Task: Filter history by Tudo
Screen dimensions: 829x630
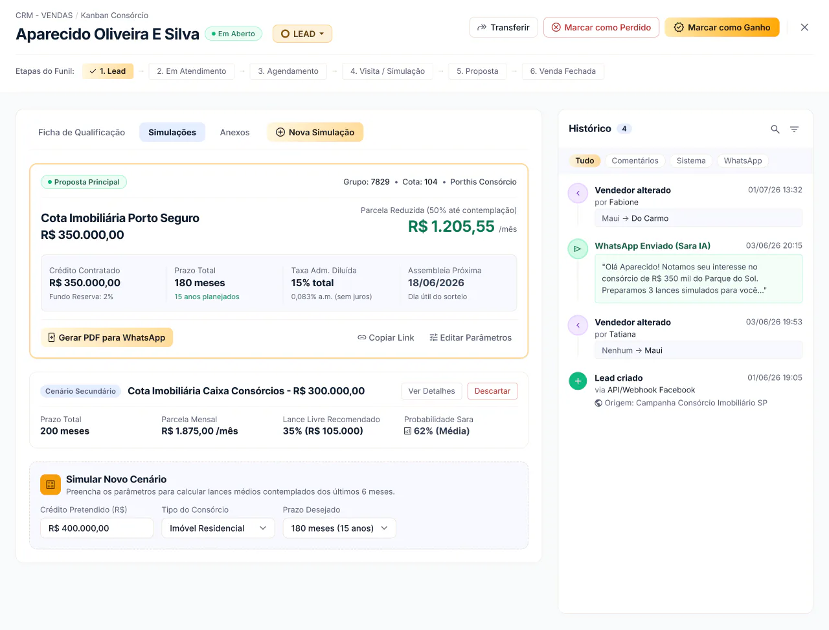Action: 585,161
